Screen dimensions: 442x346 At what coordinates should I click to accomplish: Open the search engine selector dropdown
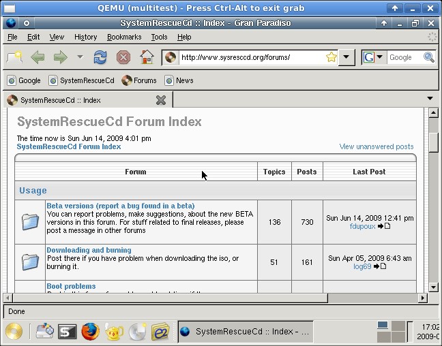[372, 57]
